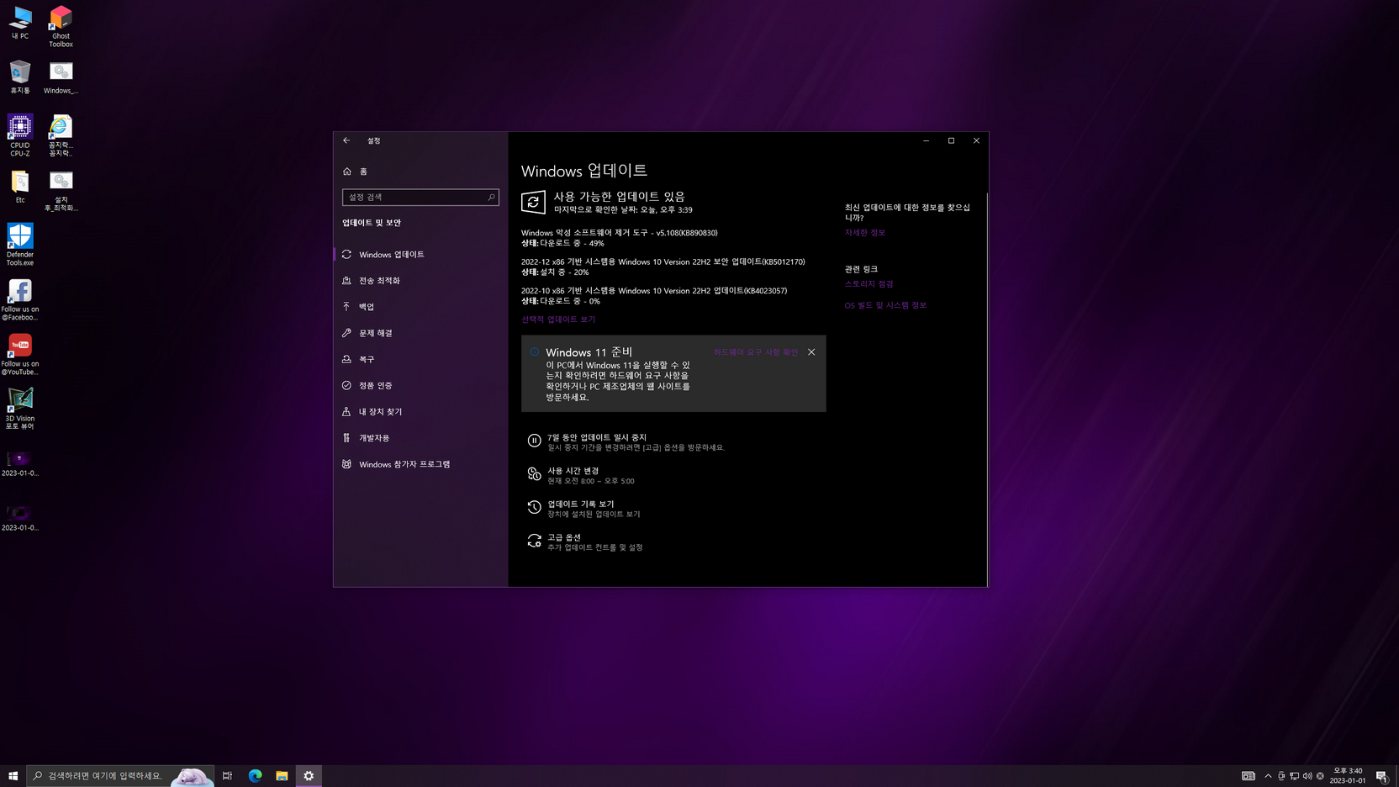Open 선택적 업데이트 보기 link
Image resolution: width=1399 pixels, height=787 pixels.
pyautogui.click(x=558, y=320)
